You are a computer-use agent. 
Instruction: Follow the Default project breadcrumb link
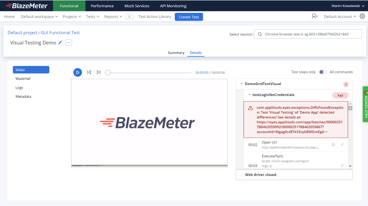[x=23, y=33]
